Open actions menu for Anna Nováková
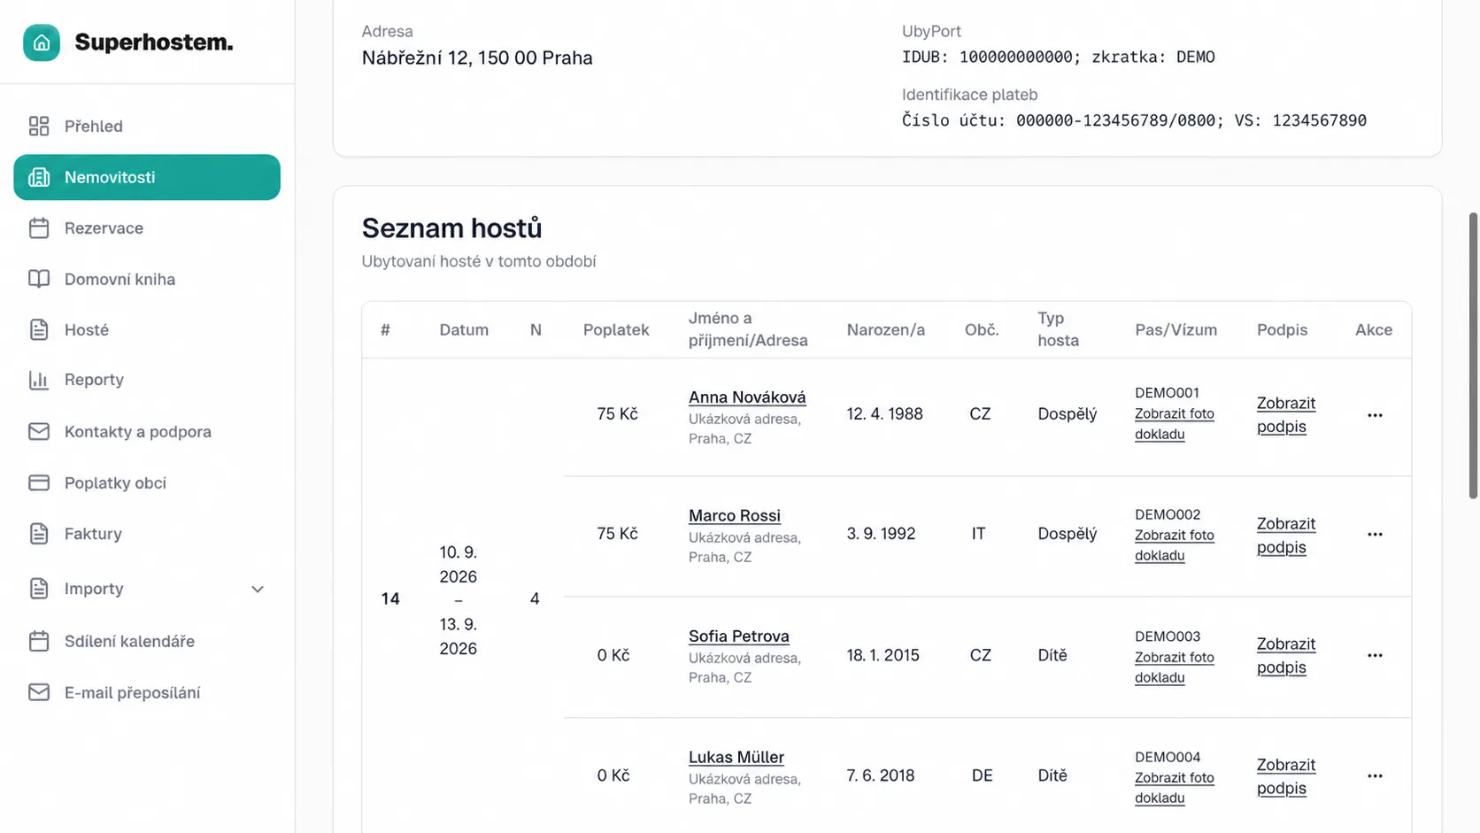This screenshot has height=833, width=1480. point(1375,415)
